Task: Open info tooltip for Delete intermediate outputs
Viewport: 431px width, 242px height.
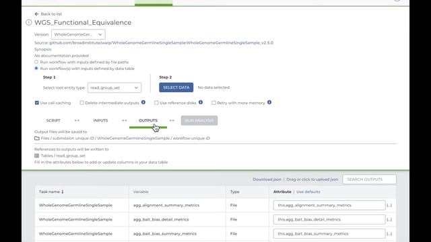Action: (x=143, y=102)
